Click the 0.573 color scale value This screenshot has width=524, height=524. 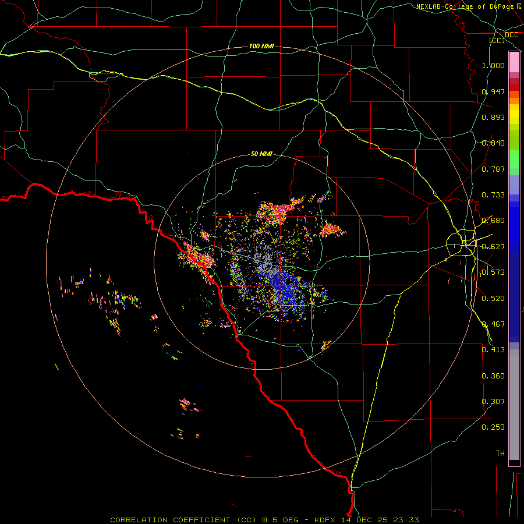pyautogui.click(x=493, y=272)
